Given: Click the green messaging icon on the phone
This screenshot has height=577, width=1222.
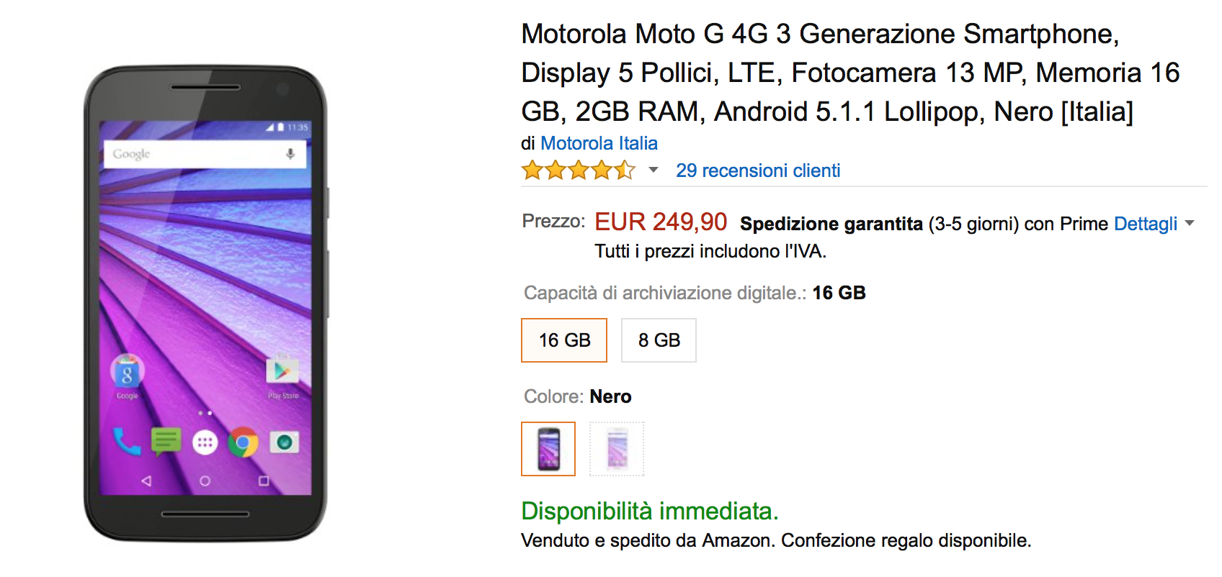Looking at the screenshot, I should pos(166,441).
